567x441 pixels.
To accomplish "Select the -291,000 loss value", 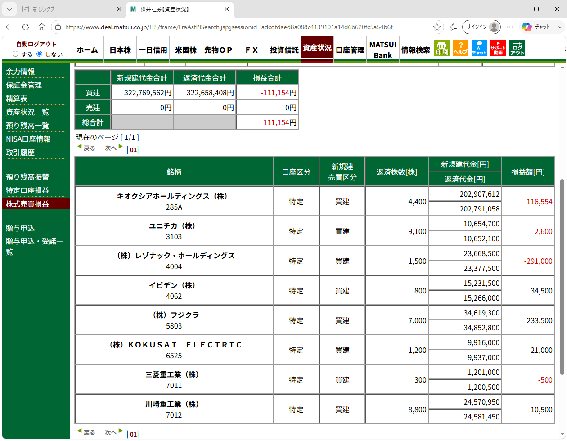I will (x=538, y=261).
